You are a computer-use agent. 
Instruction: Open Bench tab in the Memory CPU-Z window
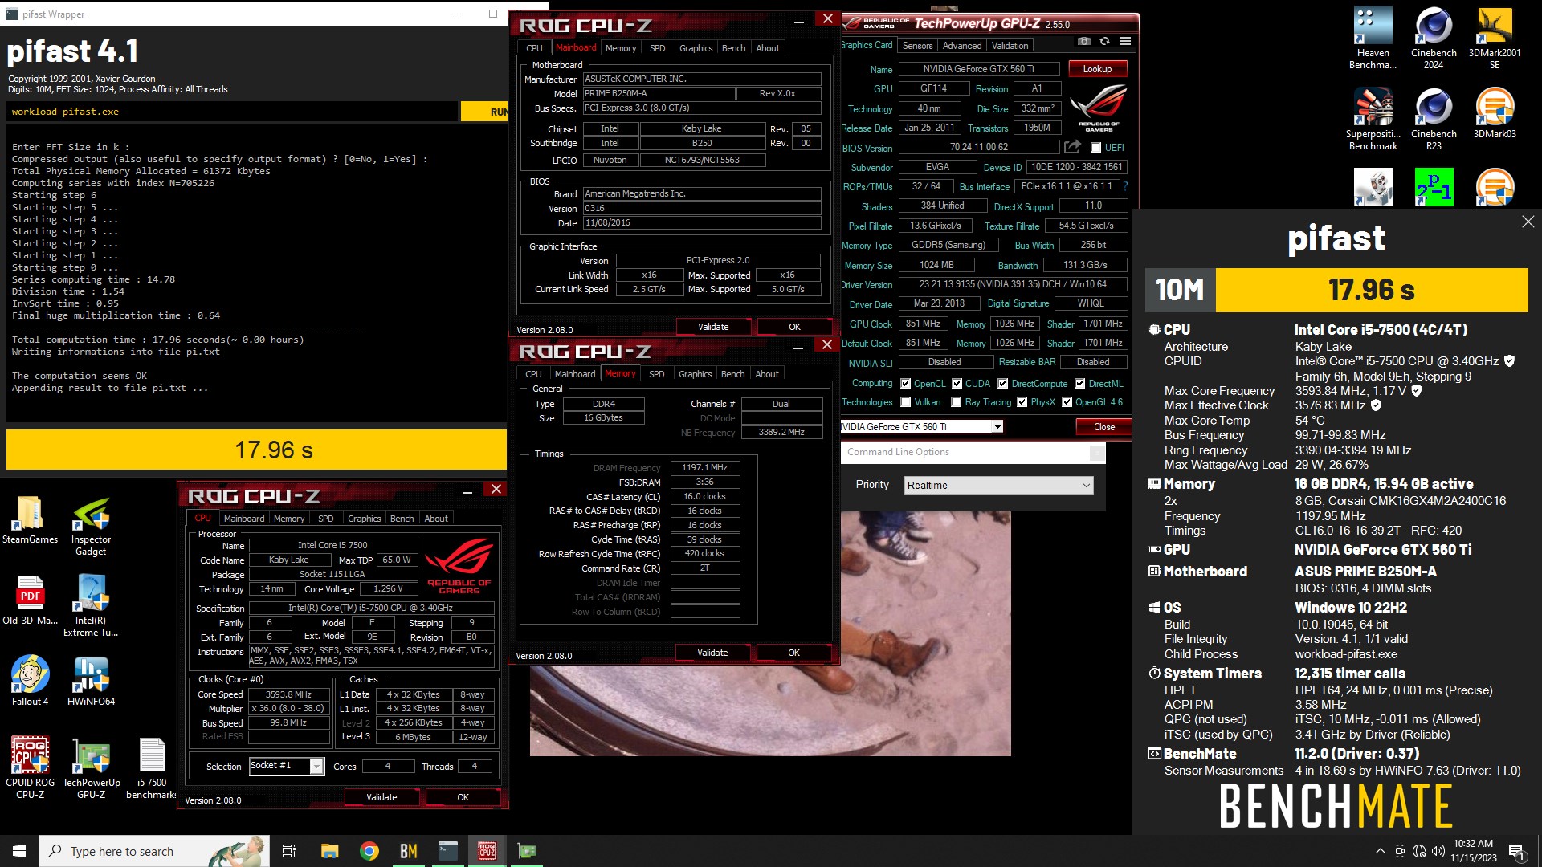pyautogui.click(x=732, y=374)
